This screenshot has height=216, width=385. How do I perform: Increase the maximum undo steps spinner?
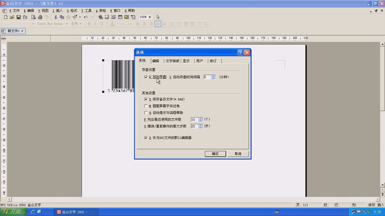pos(201,125)
